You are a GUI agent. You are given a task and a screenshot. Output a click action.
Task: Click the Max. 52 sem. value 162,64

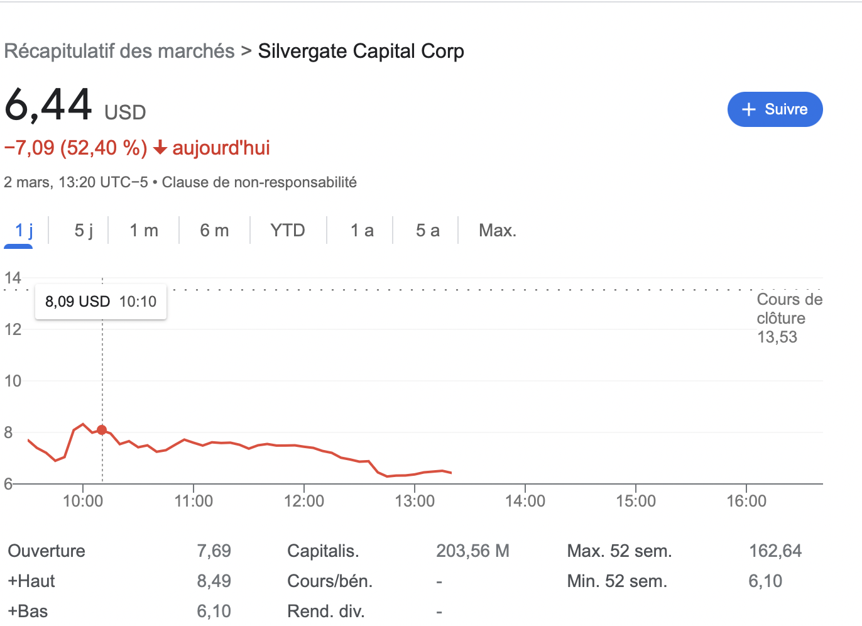pos(775,551)
